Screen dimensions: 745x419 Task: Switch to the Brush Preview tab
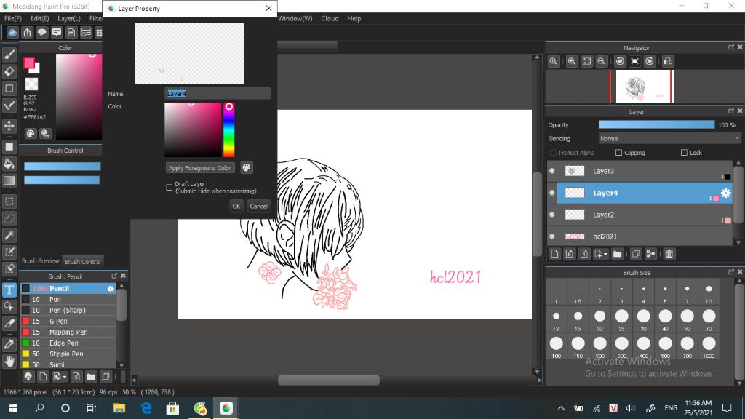point(41,261)
